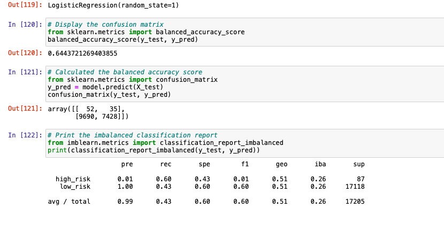
Task: Select the In [122] prompt label
Action: (25, 135)
